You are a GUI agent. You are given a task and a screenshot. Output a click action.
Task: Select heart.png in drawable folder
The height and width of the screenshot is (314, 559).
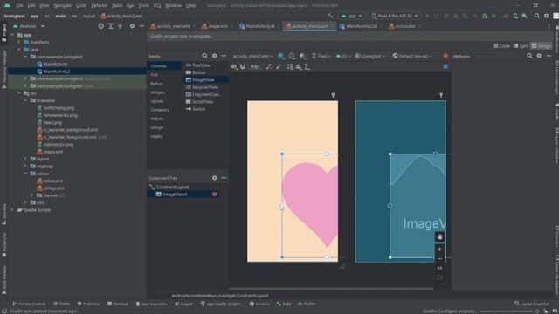click(x=52, y=122)
